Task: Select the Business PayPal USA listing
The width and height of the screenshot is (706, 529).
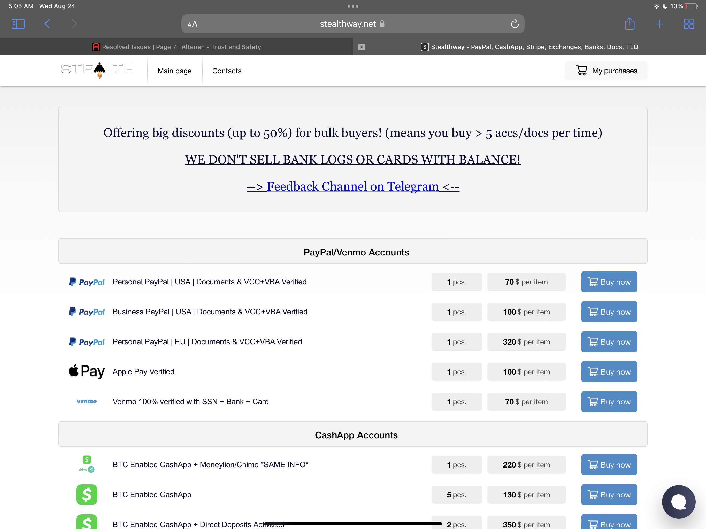Action: point(210,312)
